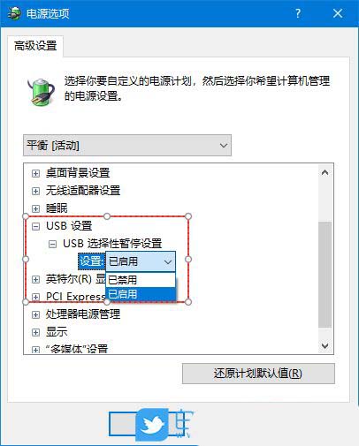Expand 处理器电源管理 tree node

coord(35,314)
